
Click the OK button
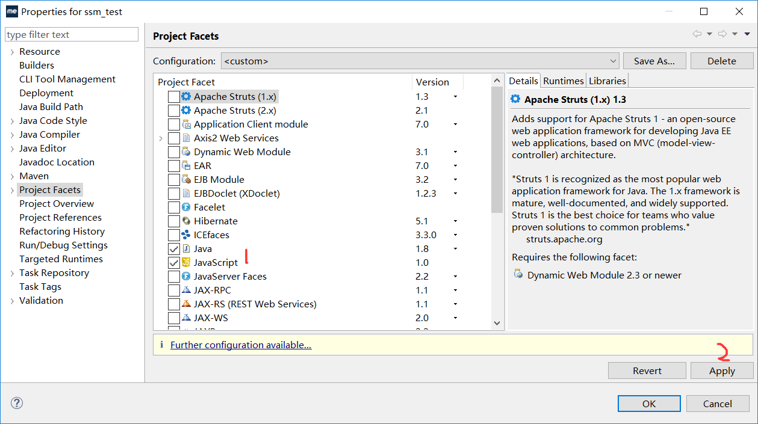[649, 404]
